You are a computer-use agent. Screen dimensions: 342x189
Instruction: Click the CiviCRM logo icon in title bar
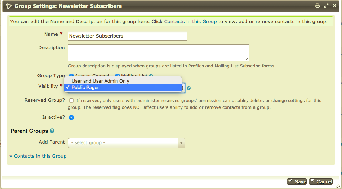pyautogui.click(x=9, y=6)
